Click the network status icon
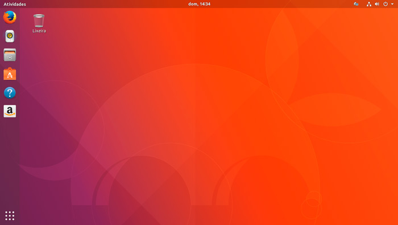 pos(369,4)
